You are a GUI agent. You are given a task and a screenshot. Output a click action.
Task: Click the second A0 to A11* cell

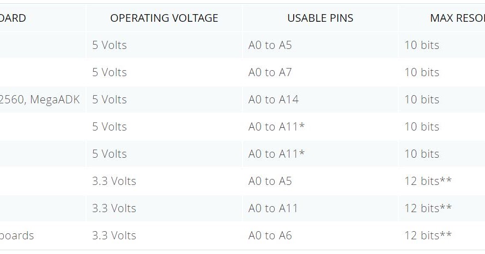[x=276, y=154]
